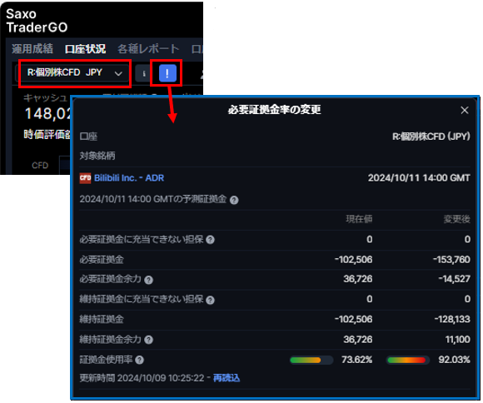Click help icon next to 予測証拠金
The height and width of the screenshot is (403, 483).
pos(234,200)
